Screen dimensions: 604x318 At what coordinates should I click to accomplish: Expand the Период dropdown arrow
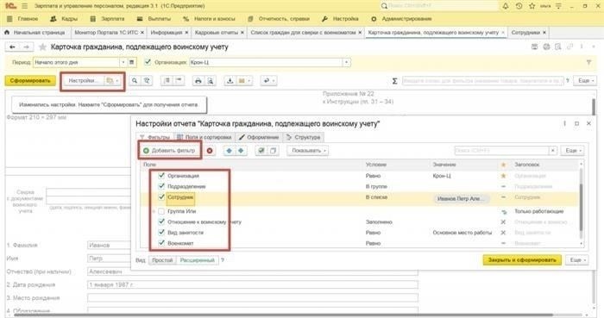pyautogui.click(x=123, y=62)
